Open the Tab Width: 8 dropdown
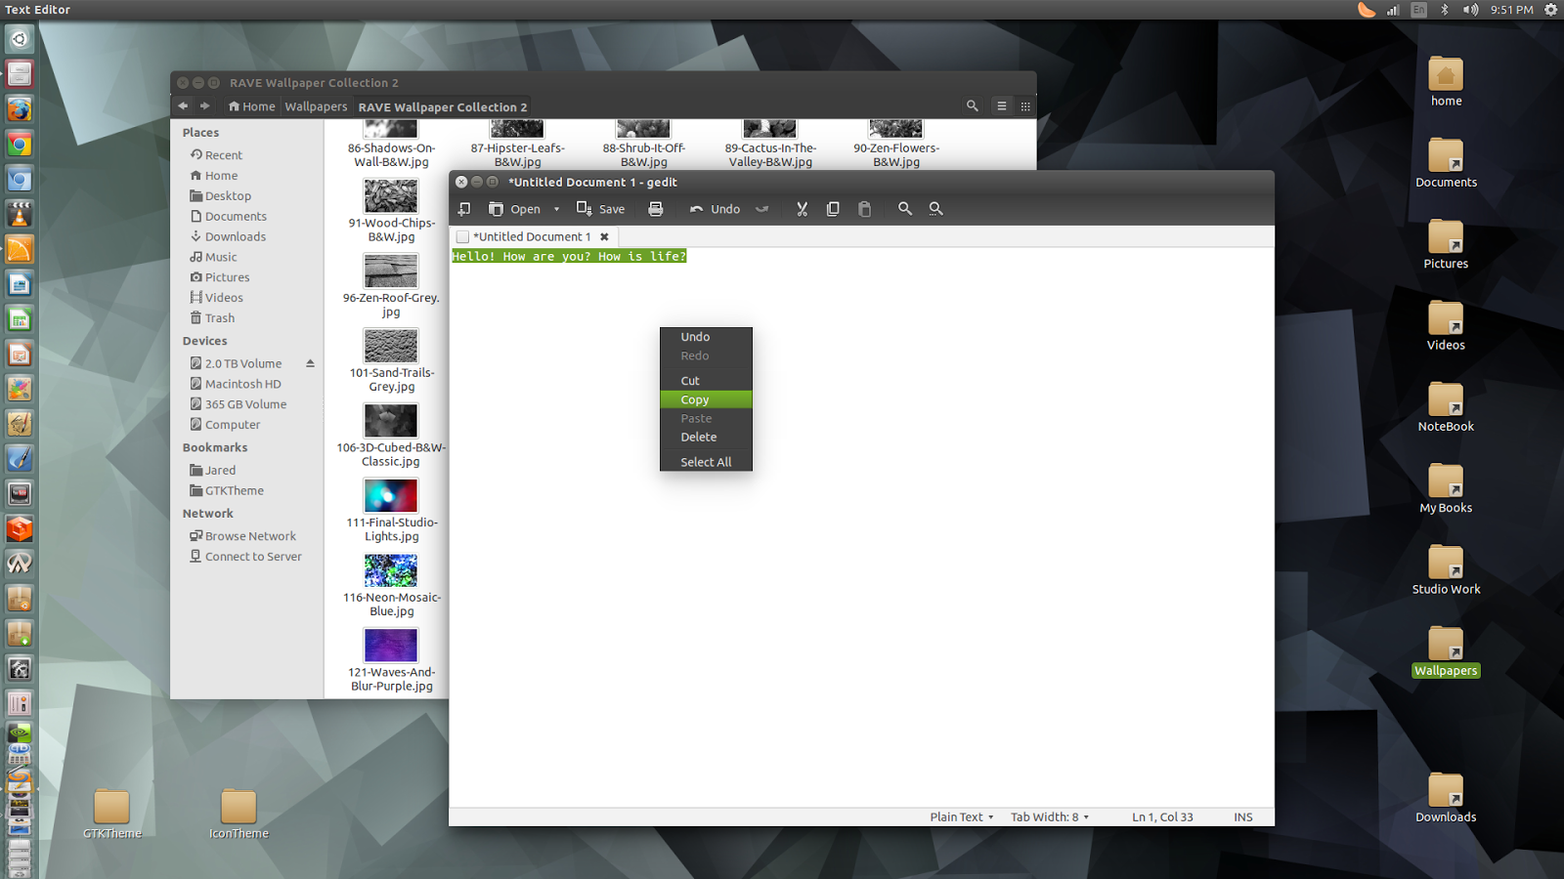 (1049, 817)
